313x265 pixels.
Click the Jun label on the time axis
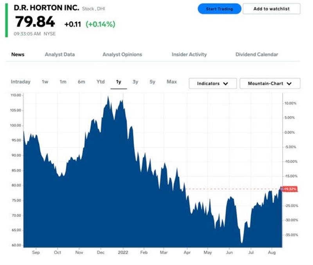tap(229, 252)
